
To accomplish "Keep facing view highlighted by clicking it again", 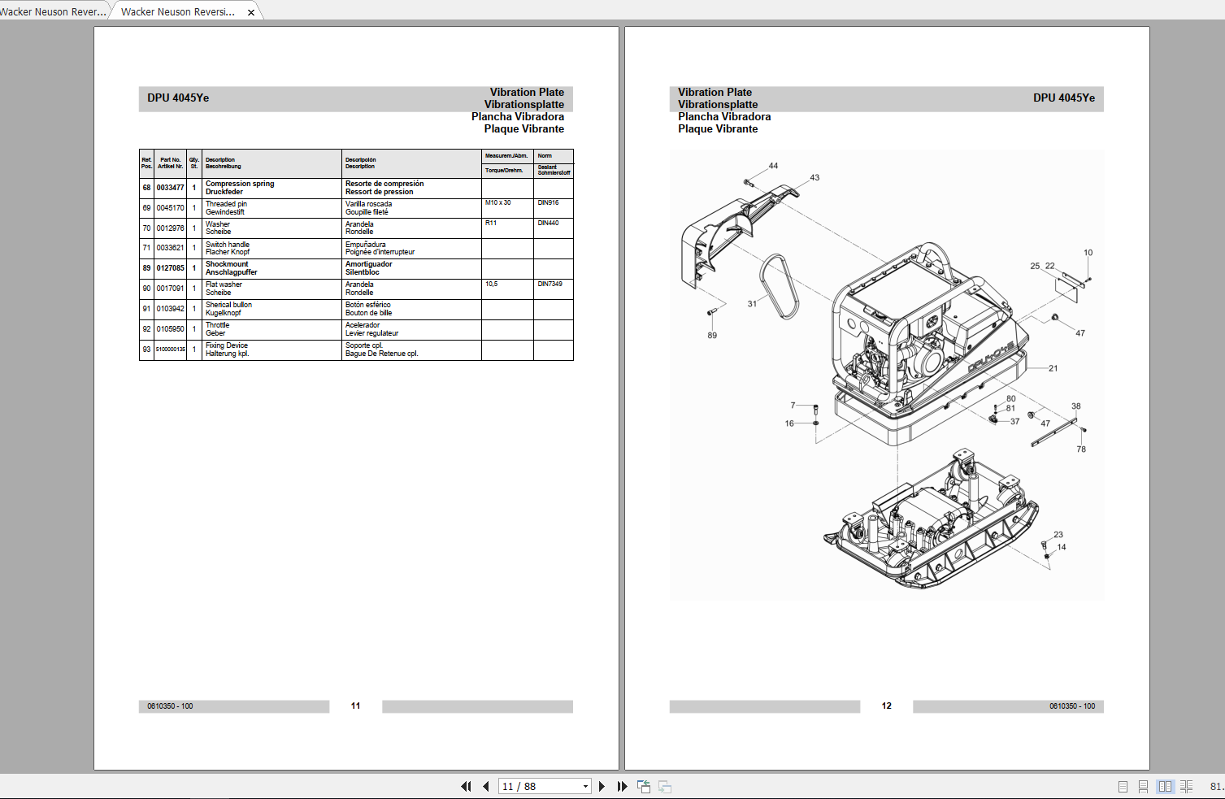I will (1165, 786).
